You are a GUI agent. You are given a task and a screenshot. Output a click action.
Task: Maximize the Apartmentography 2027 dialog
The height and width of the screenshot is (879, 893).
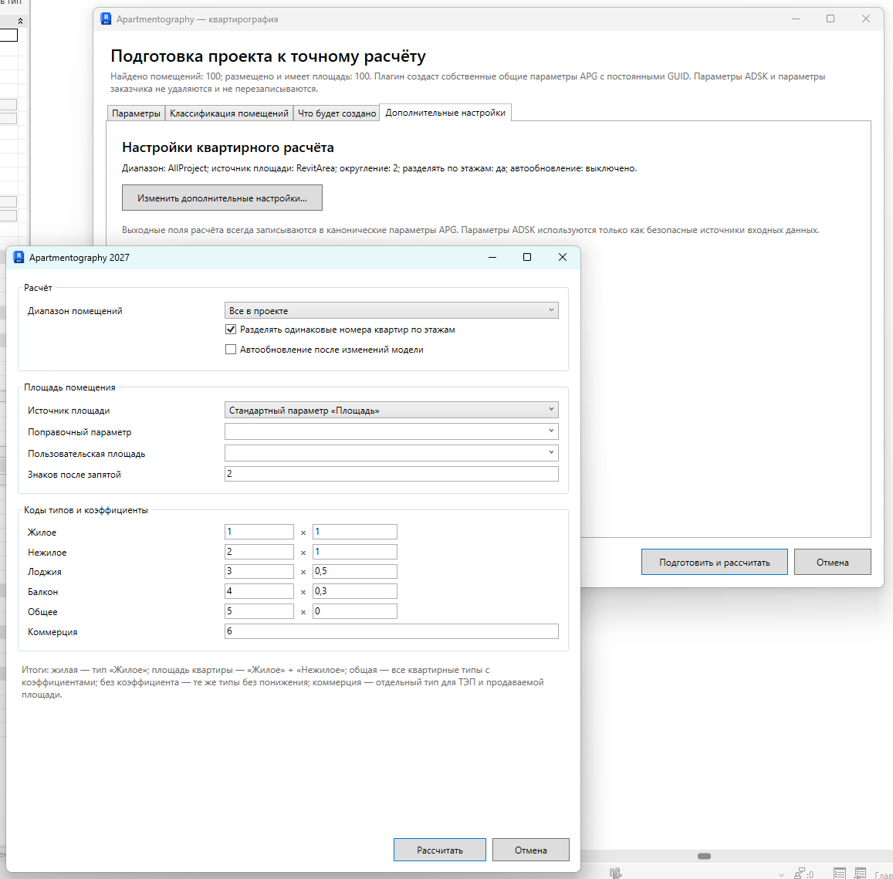(527, 257)
